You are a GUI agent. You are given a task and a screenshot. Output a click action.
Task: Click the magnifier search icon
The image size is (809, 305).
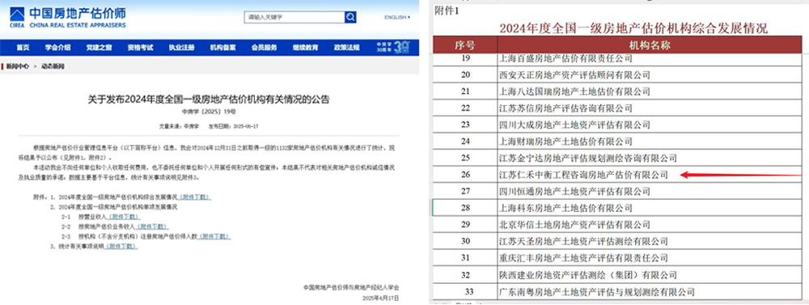click(350, 18)
